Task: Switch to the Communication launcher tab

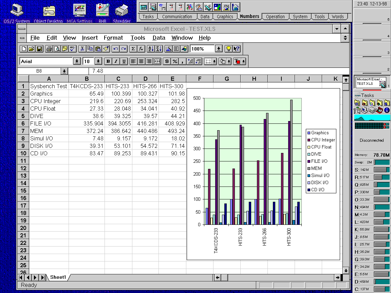Action: (x=177, y=17)
